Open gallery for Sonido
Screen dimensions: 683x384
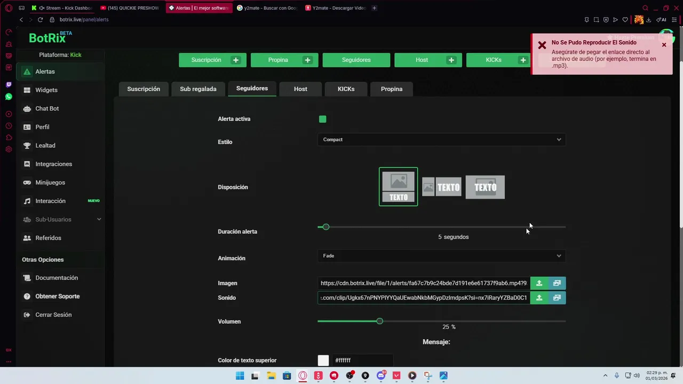tap(557, 298)
